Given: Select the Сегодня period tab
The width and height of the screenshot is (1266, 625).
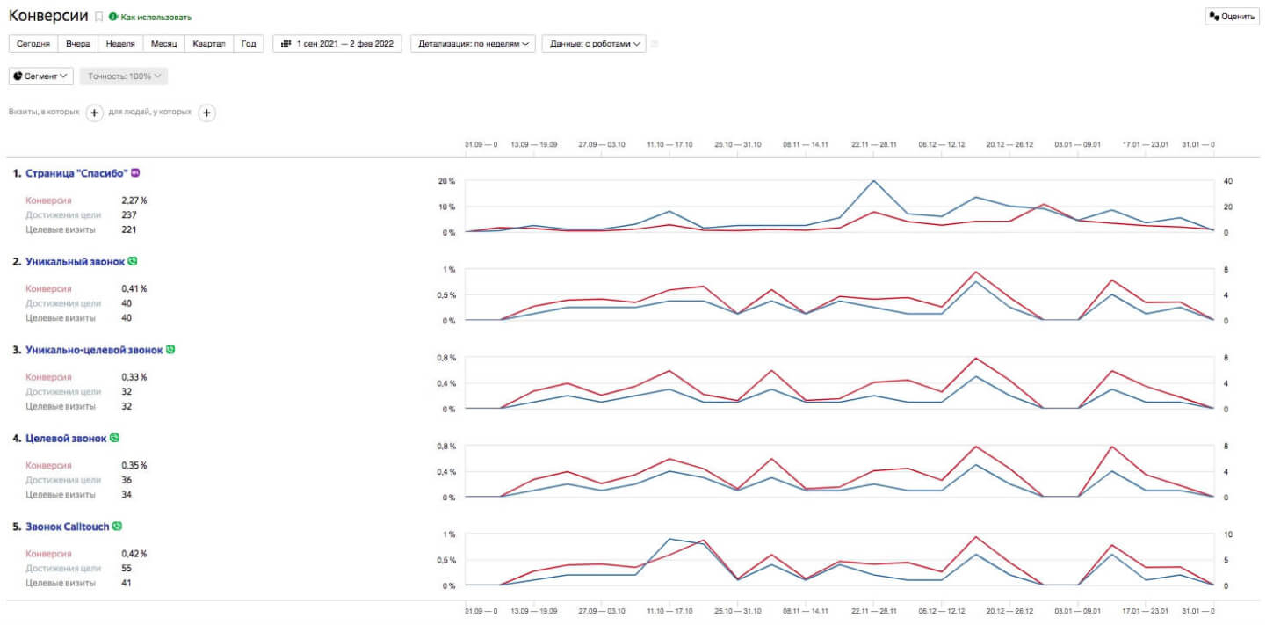Looking at the screenshot, I should tap(33, 43).
